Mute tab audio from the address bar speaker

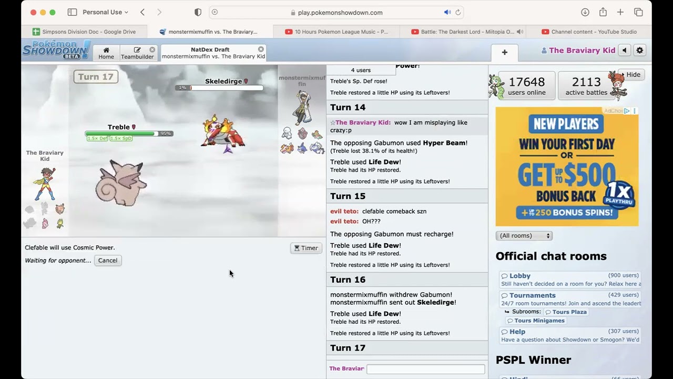tap(447, 12)
